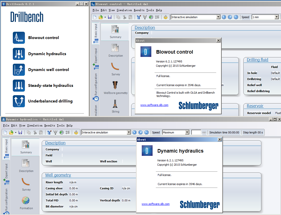Image resolution: width=281 pixels, height=215 pixels.
Task: Click Step length 00 s status text
Action: (253, 132)
